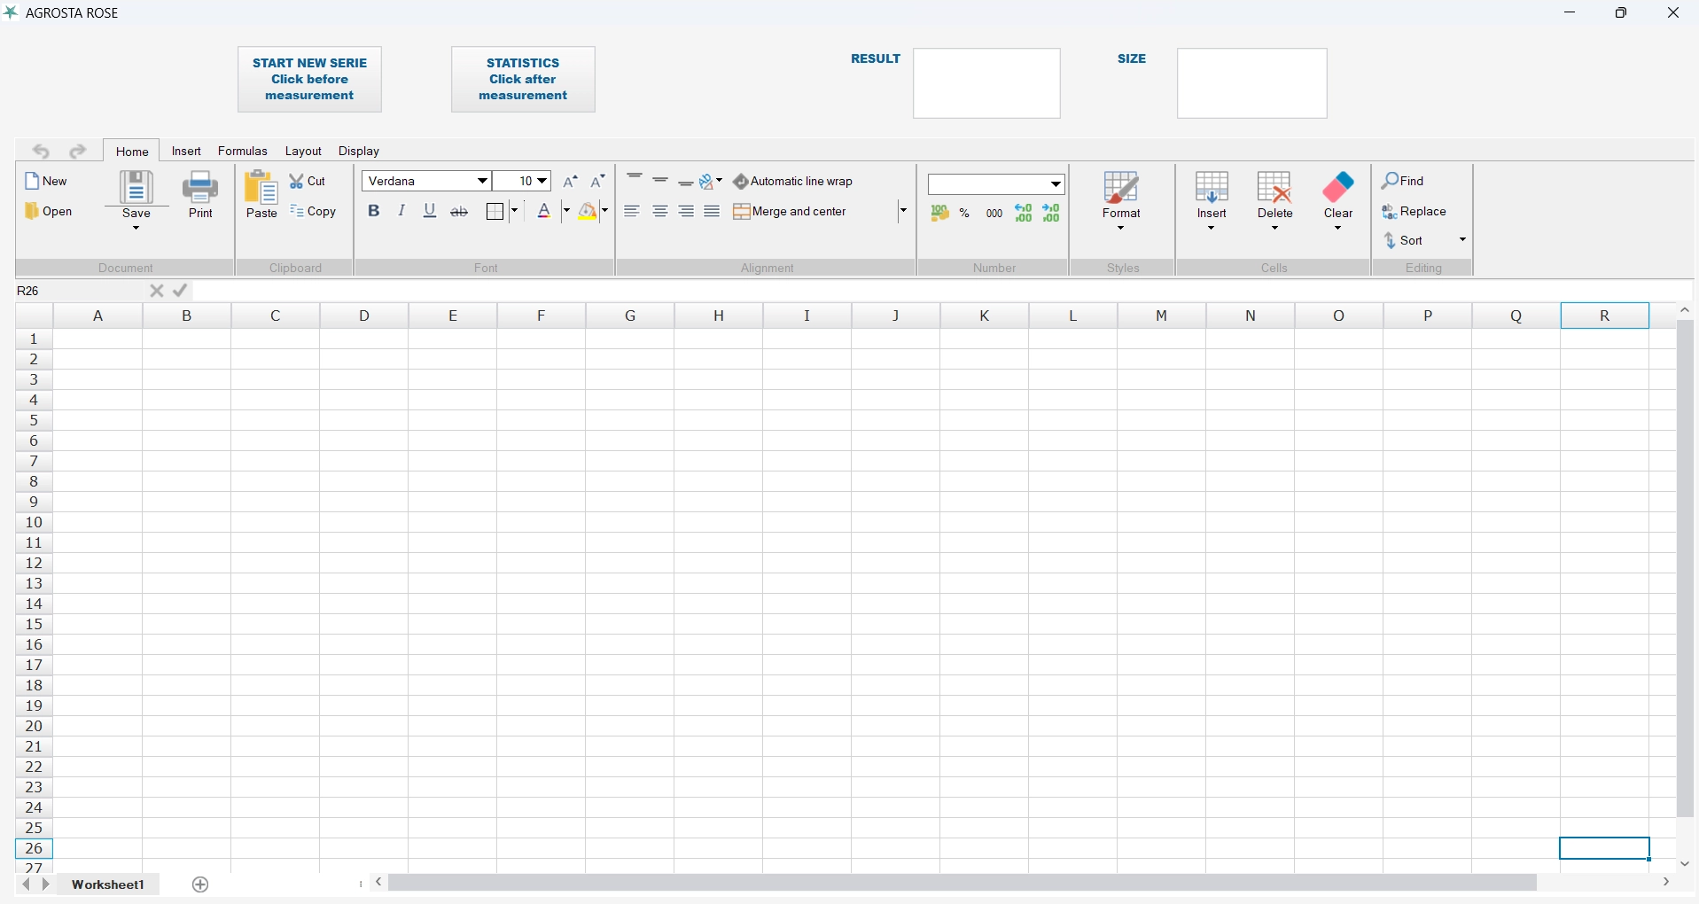Open the number format combo box
1699x904 pixels.
[x=996, y=183]
